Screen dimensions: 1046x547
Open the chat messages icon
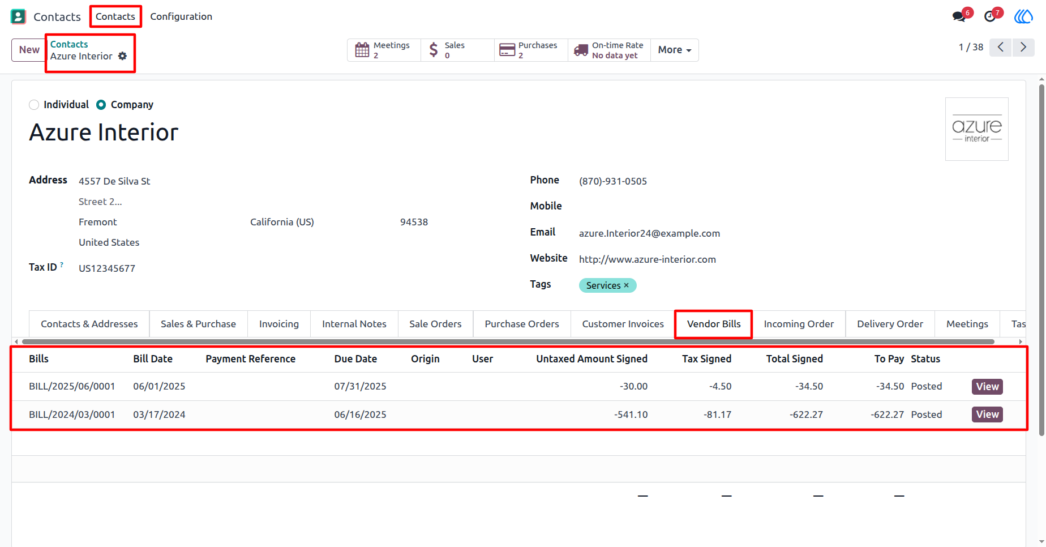[x=959, y=16]
